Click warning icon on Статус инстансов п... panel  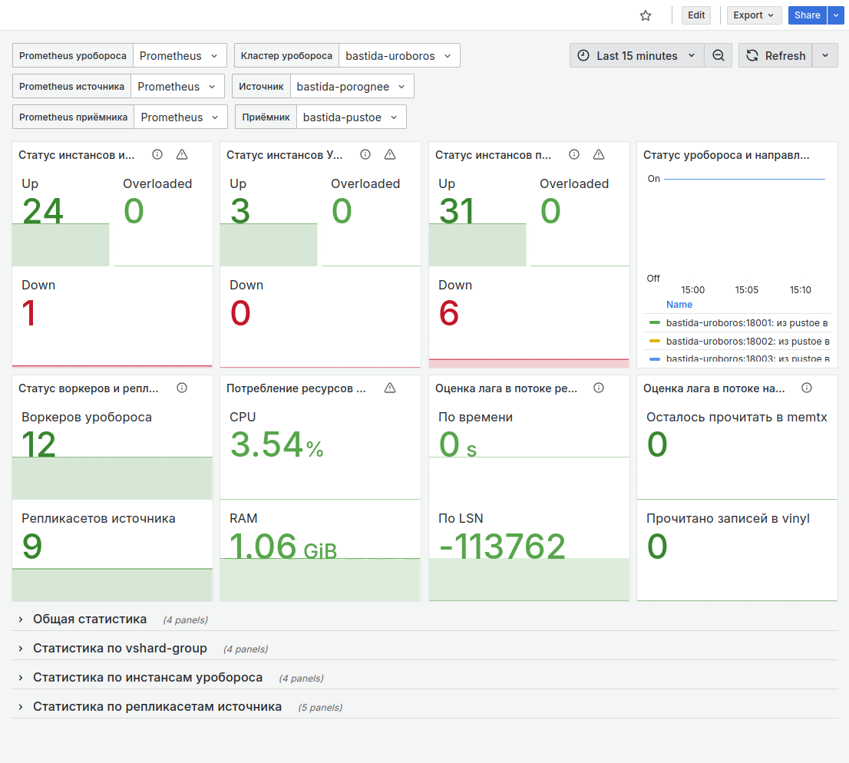(x=598, y=155)
